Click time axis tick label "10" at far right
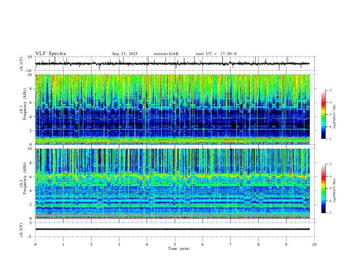 coord(314,244)
